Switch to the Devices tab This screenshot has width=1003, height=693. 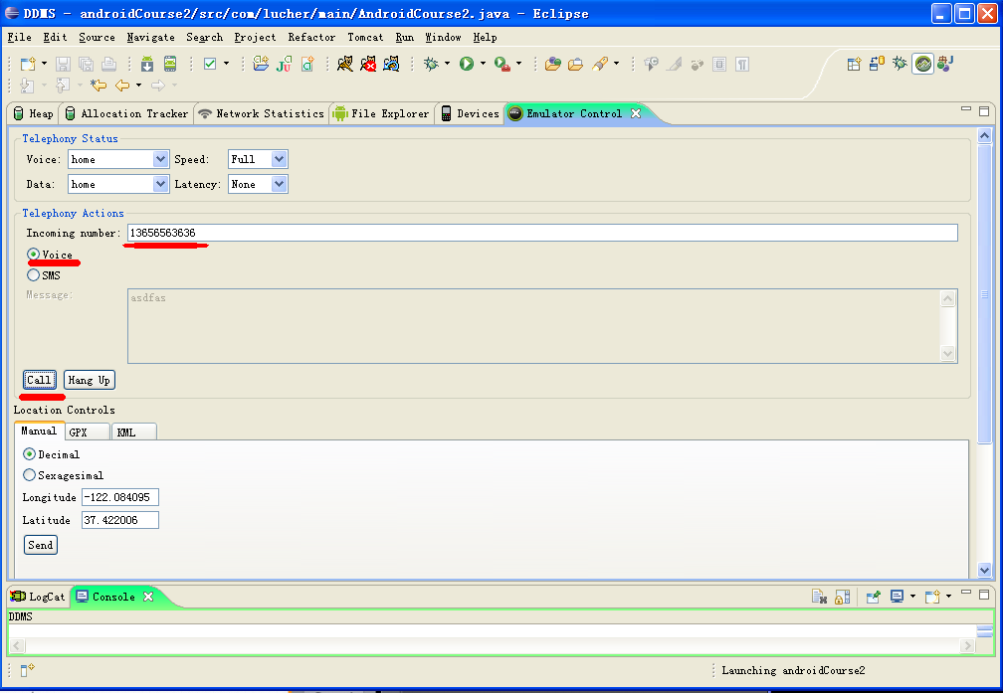coord(470,113)
